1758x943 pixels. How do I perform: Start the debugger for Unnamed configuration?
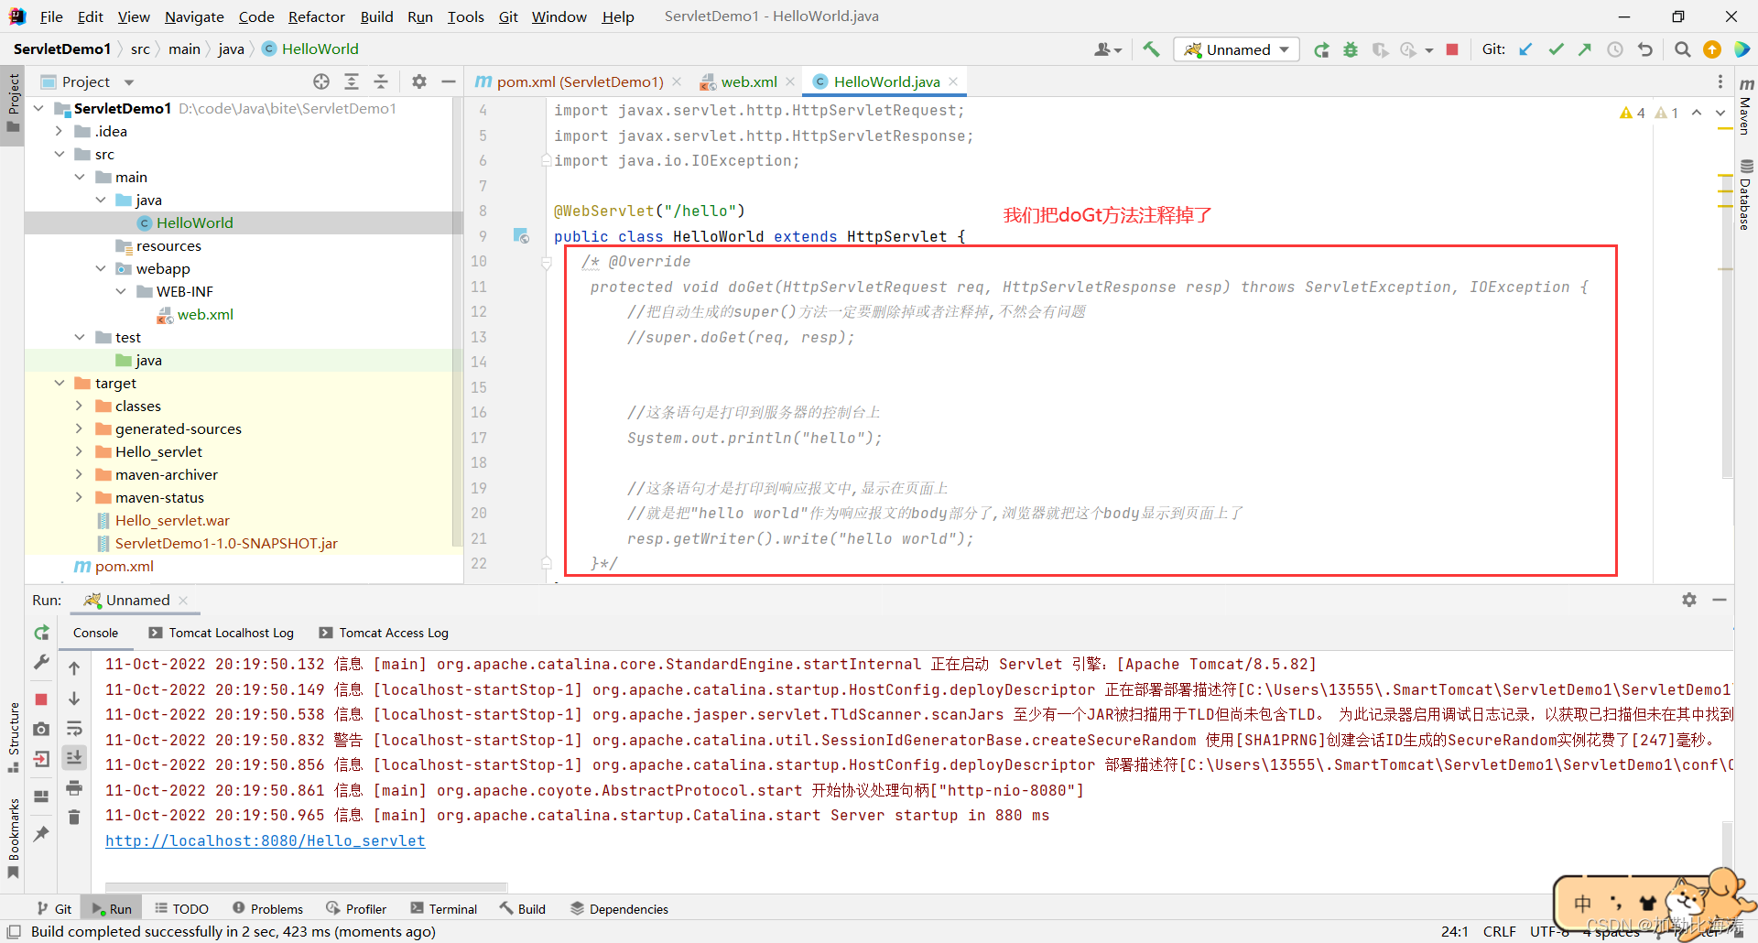(1351, 49)
